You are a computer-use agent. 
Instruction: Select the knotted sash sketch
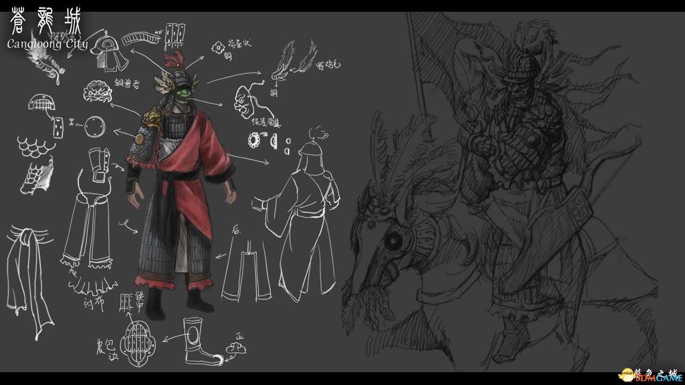29,282
